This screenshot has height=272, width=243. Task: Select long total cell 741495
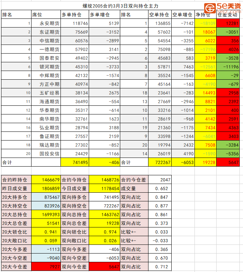(x=75, y=162)
